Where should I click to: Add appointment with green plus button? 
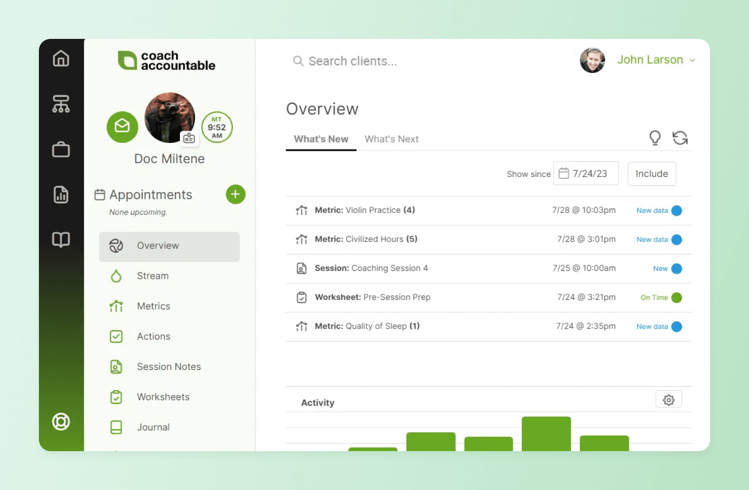[235, 194]
